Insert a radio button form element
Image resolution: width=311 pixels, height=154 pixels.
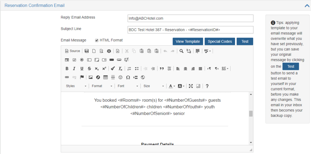coord(82,60)
